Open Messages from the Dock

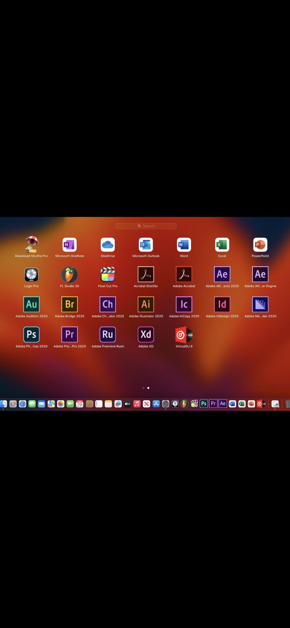[x=32, y=404]
